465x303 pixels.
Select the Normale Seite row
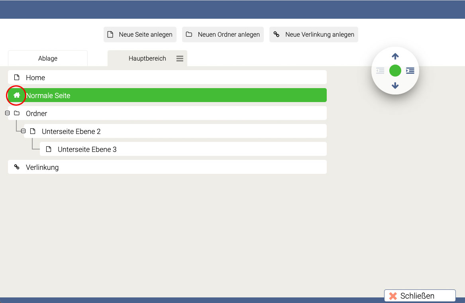[x=167, y=95]
